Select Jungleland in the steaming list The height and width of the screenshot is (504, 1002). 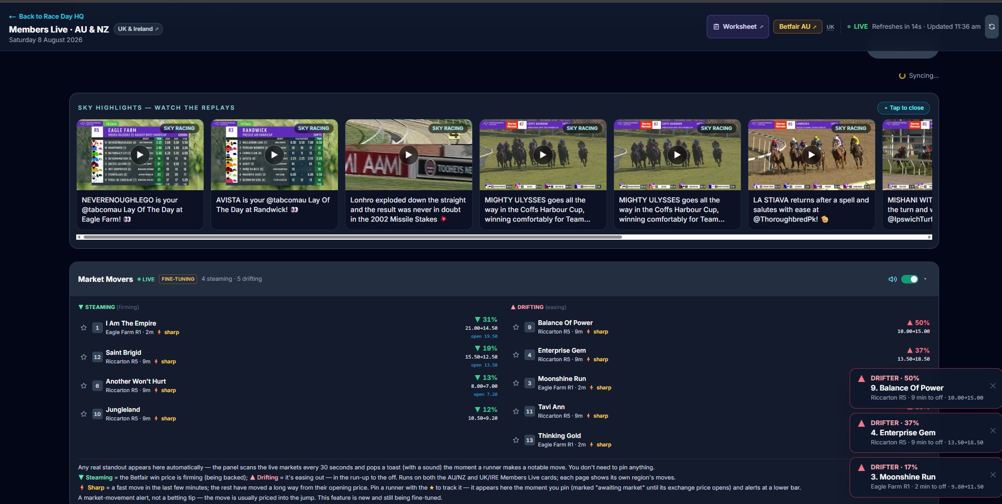click(123, 410)
